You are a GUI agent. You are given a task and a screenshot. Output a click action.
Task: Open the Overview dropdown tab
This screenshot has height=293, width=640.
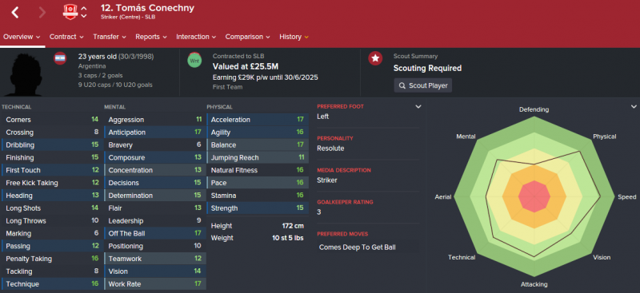[x=22, y=37]
